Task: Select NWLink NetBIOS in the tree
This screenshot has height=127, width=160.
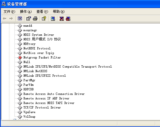Action: (35, 71)
